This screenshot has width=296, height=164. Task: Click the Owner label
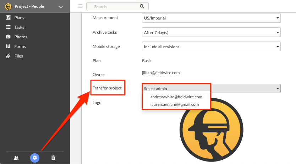[99, 75]
